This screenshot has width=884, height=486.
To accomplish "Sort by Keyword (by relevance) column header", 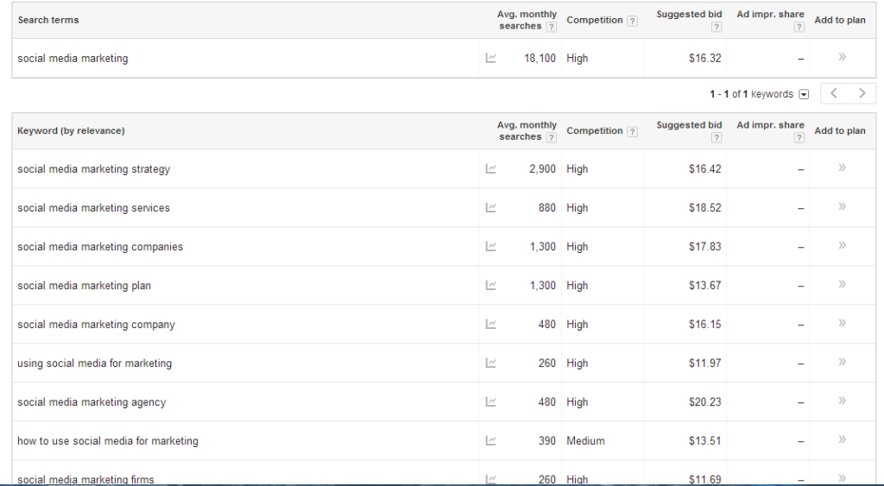I will pos(71,131).
